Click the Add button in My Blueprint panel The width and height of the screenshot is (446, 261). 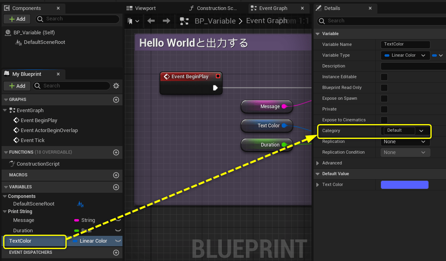(x=17, y=86)
